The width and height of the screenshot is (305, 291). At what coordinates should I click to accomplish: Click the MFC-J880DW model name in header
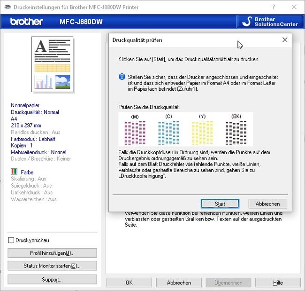81,22
